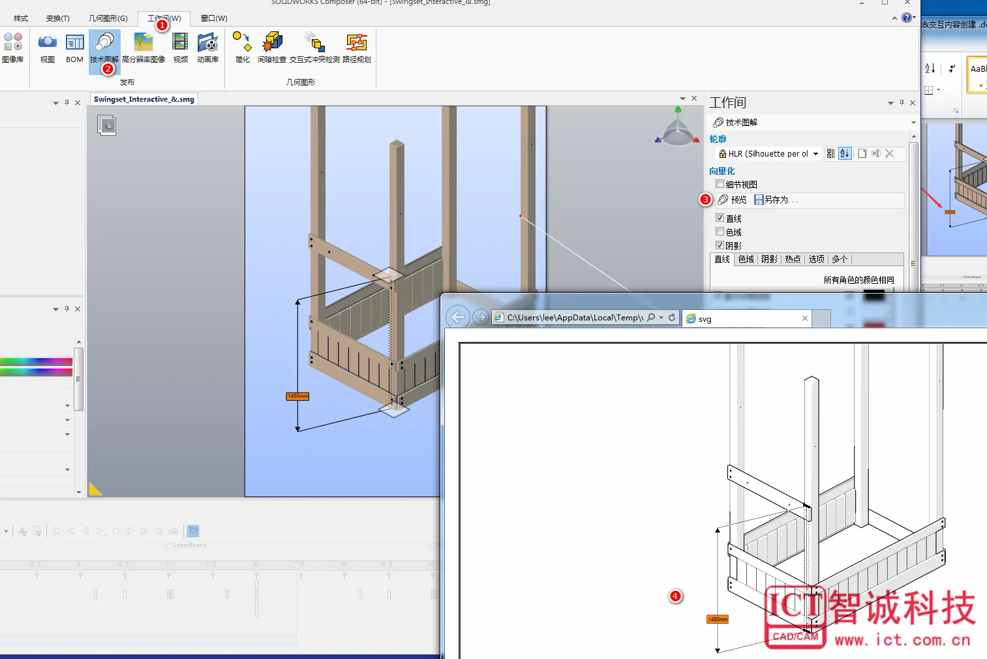Screen dimensions: 987x659
Task: Click the browser forward arrow button
Action: pyautogui.click(x=480, y=317)
